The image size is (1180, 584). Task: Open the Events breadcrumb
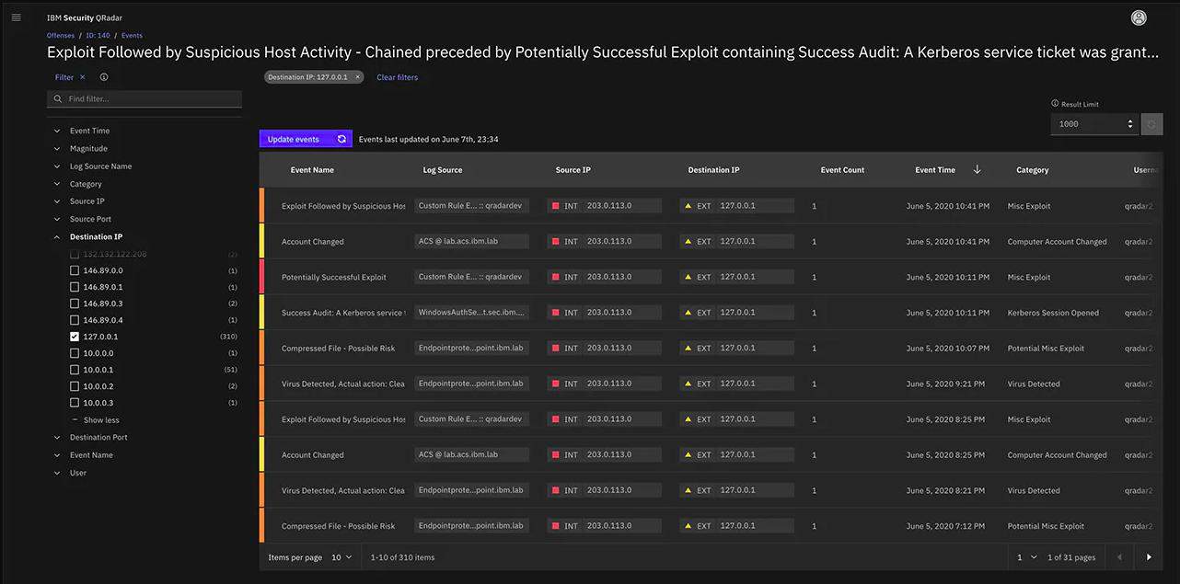[132, 35]
